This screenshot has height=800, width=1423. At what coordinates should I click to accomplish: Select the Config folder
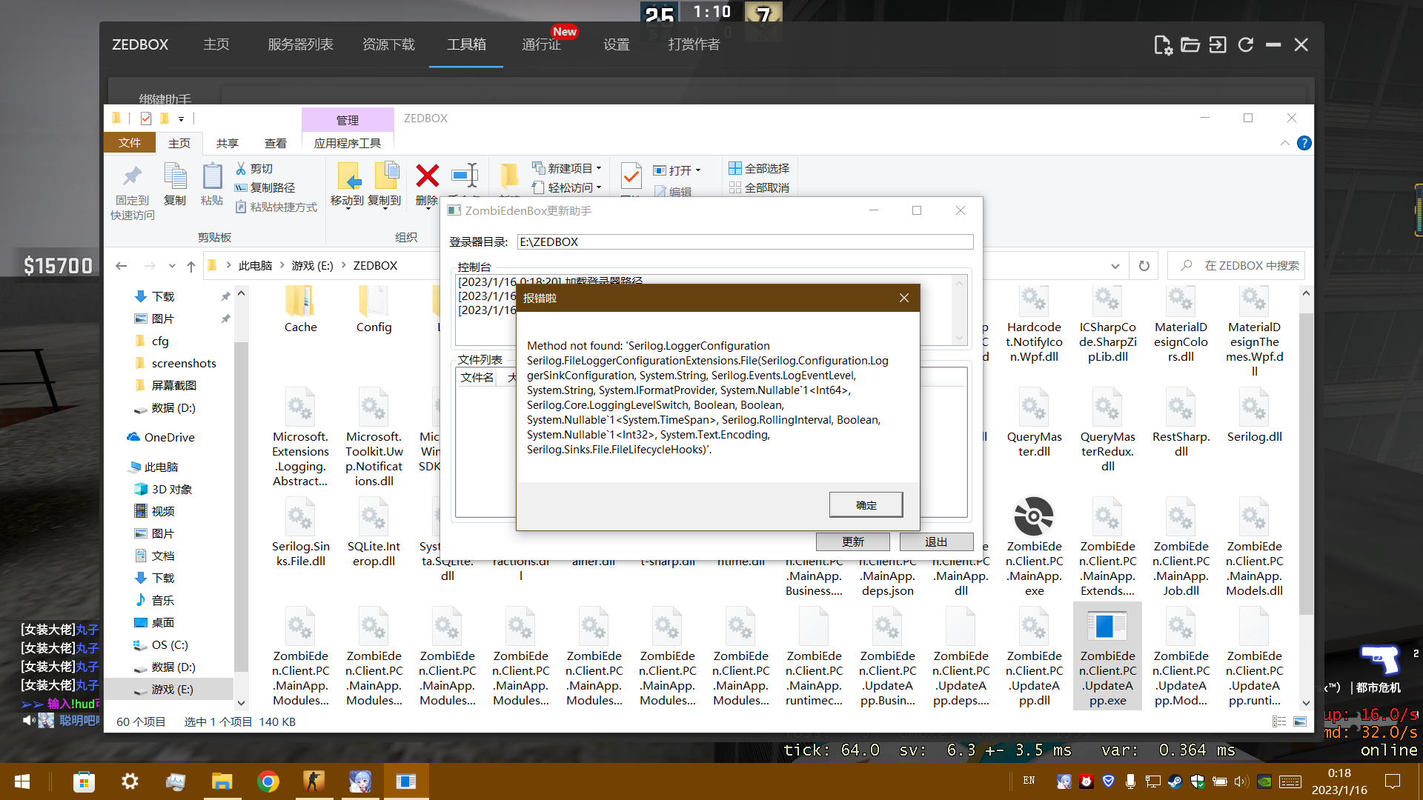(374, 311)
